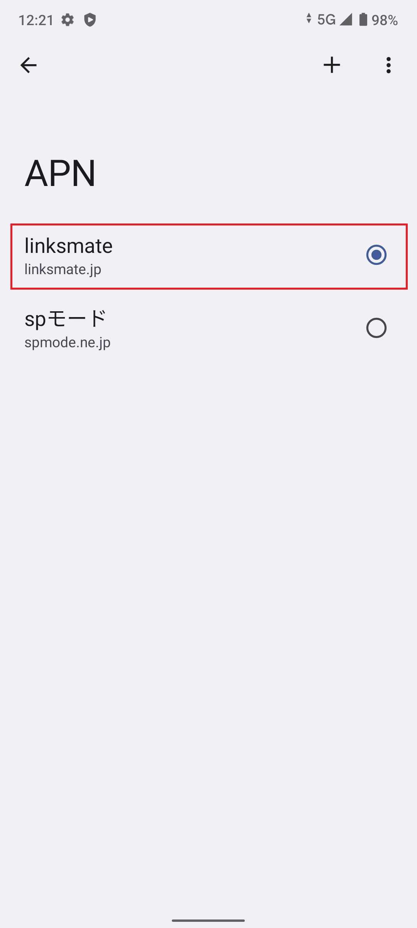Select the linksmate radio button
Image resolution: width=417 pixels, height=928 pixels.
pyautogui.click(x=376, y=255)
